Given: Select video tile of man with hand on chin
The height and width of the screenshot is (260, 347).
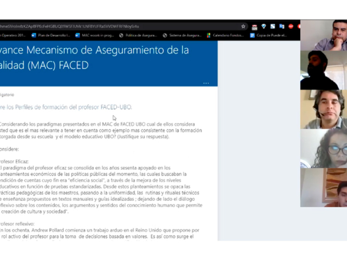Looking at the screenshot, I should (x=324, y=35).
